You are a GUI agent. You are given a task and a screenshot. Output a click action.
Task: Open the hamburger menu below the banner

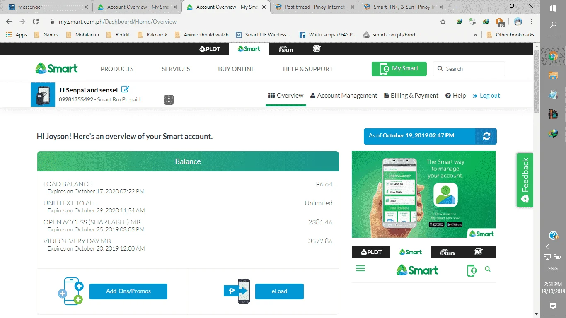coord(360,268)
